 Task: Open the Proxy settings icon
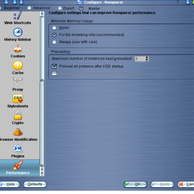(17, 82)
